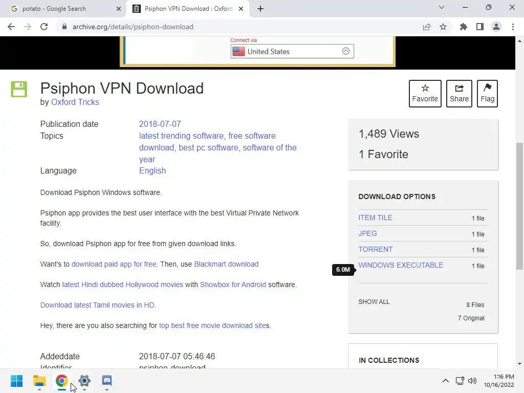Share this page via toolbar icon
This screenshot has height=393, width=524.
427,27
